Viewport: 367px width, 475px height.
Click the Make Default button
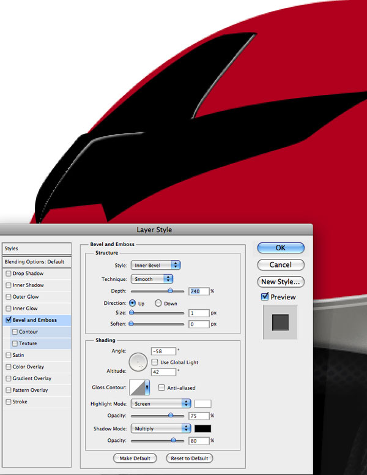(x=135, y=458)
